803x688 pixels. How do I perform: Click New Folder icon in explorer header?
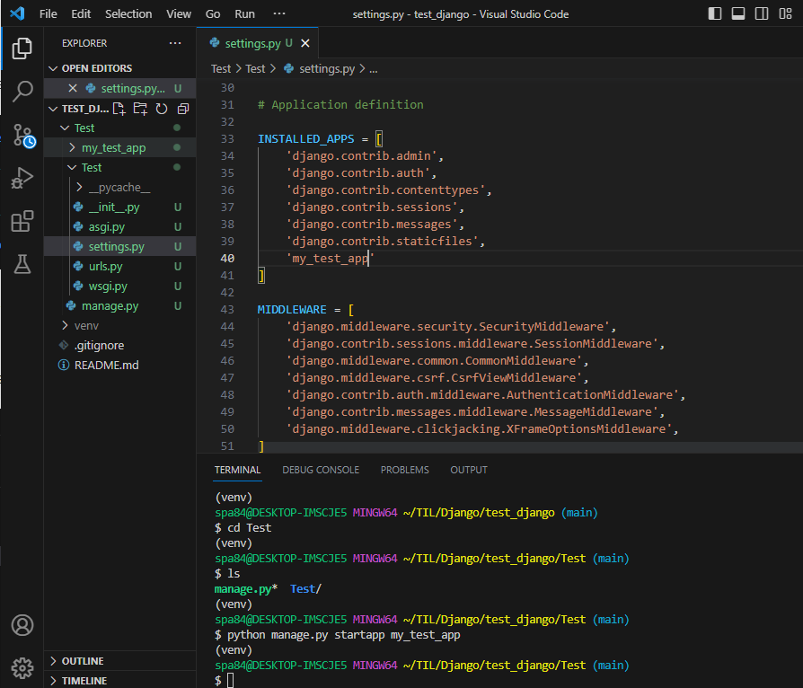point(140,109)
